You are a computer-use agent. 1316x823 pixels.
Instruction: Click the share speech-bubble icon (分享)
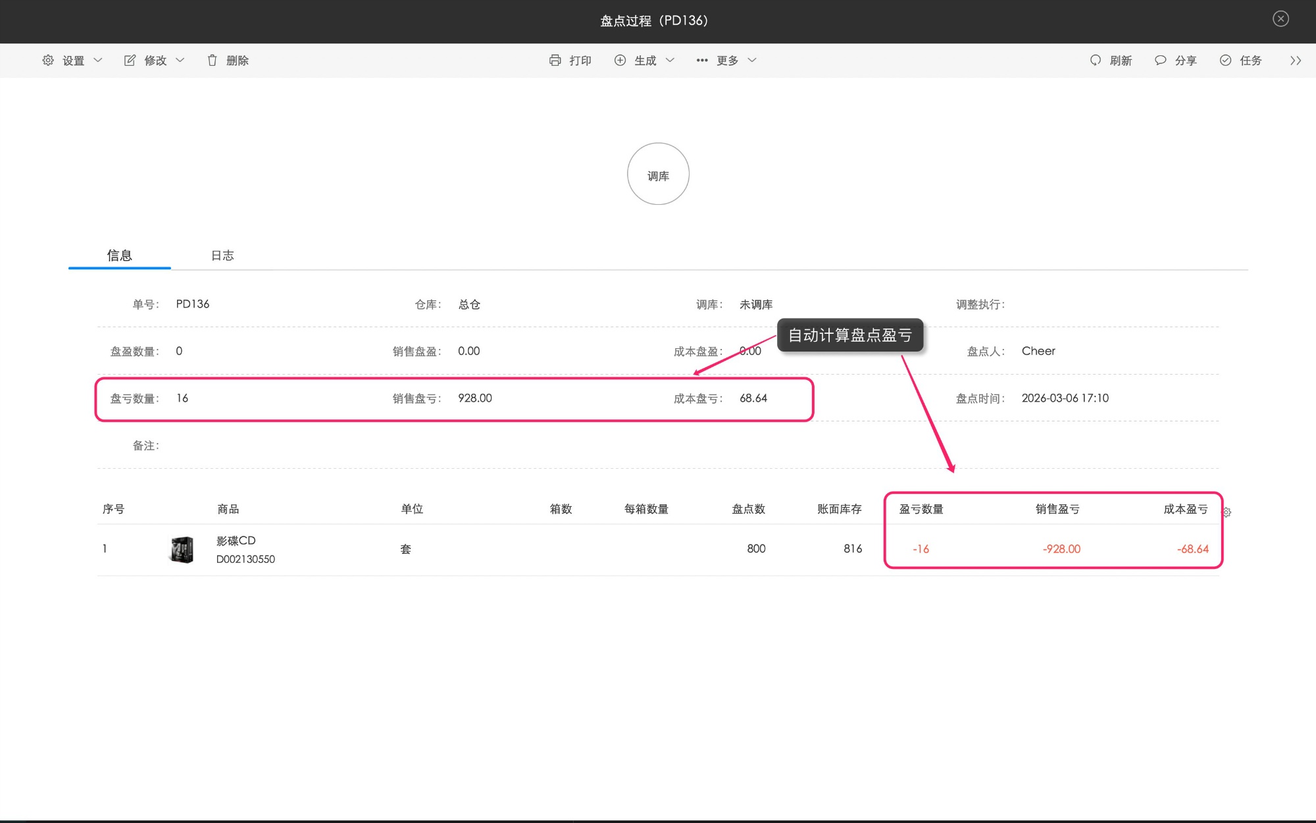click(x=1160, y=60)
